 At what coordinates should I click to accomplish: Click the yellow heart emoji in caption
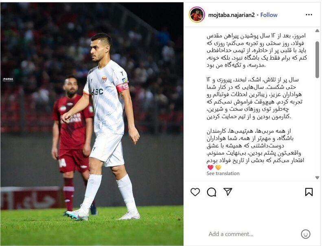(218, 167)
